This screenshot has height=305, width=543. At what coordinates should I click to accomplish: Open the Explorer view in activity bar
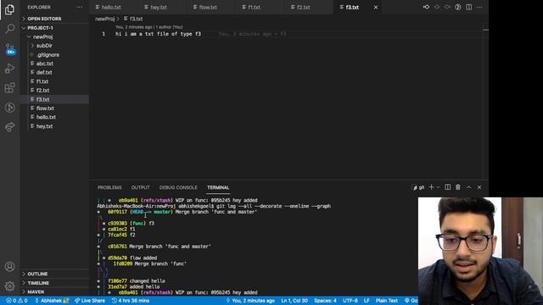point(9,9)
